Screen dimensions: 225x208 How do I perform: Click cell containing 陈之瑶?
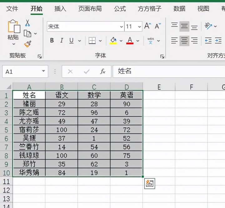tap(29, 112)
